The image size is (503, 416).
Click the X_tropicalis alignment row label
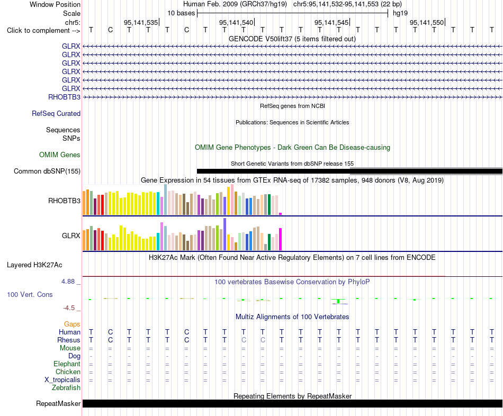(x=62, y=380)
